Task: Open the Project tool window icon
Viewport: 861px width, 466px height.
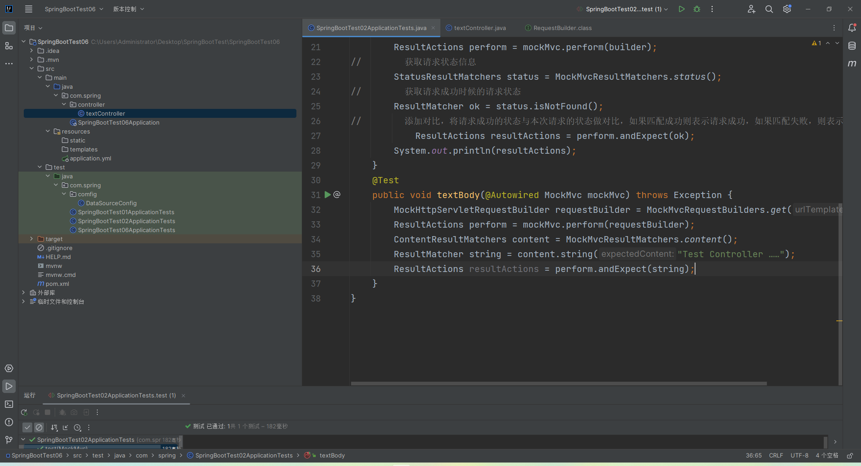Action: pos(9,28)
